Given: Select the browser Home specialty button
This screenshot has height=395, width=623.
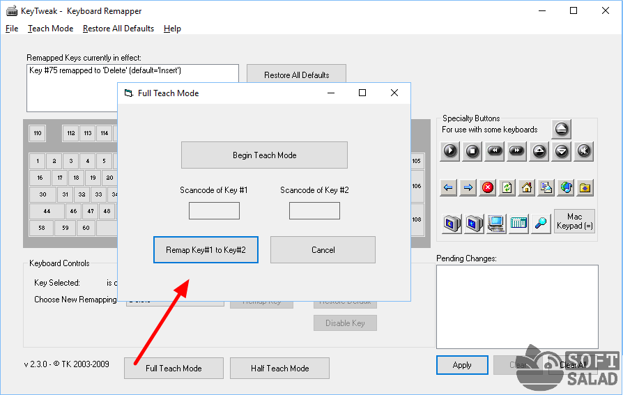Looking at the screenshot, I should click(527, 187).
